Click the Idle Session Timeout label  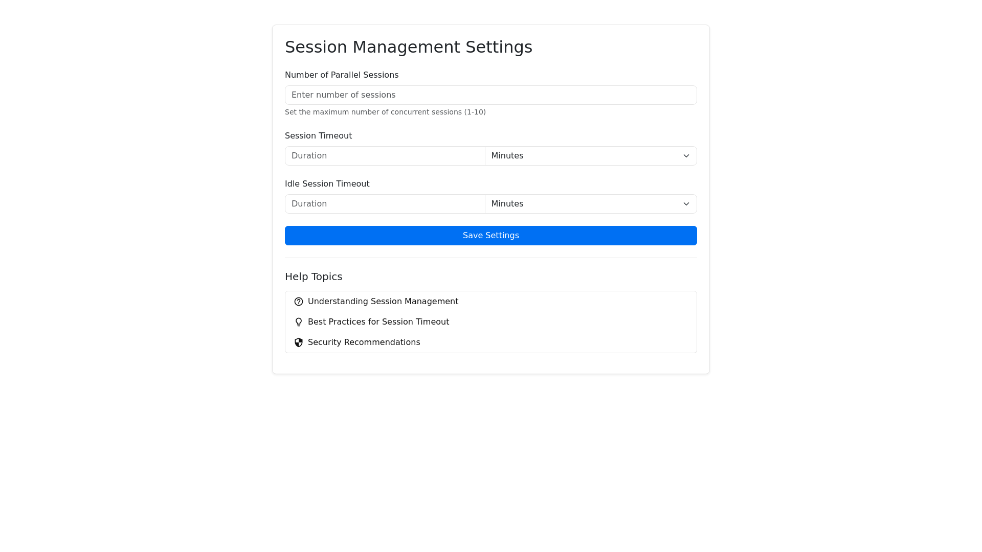click(x=327, y=184)
